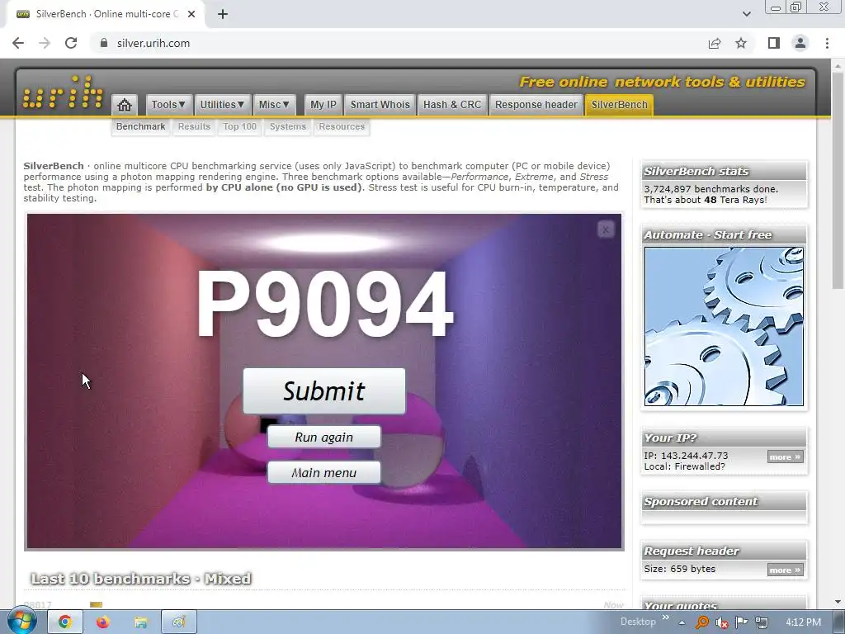This screenshot has height=634, width=845.
Task: Close the SilverBench tab
Action: pyautogui.click(x=191, y=14)
